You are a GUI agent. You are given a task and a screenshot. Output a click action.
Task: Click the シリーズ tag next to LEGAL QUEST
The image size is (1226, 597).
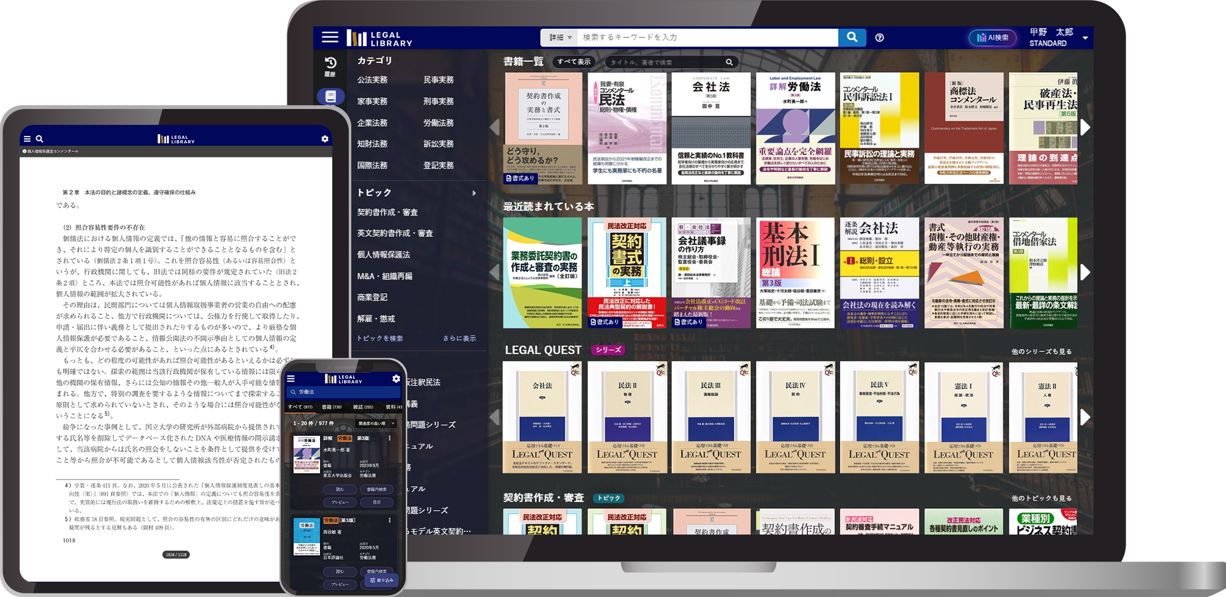pos(608,350)
